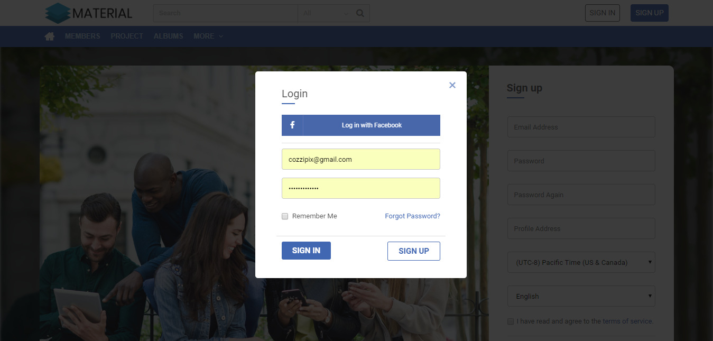Open the All search category dropdown
This screenshot has height=341, width=713.
326,13
